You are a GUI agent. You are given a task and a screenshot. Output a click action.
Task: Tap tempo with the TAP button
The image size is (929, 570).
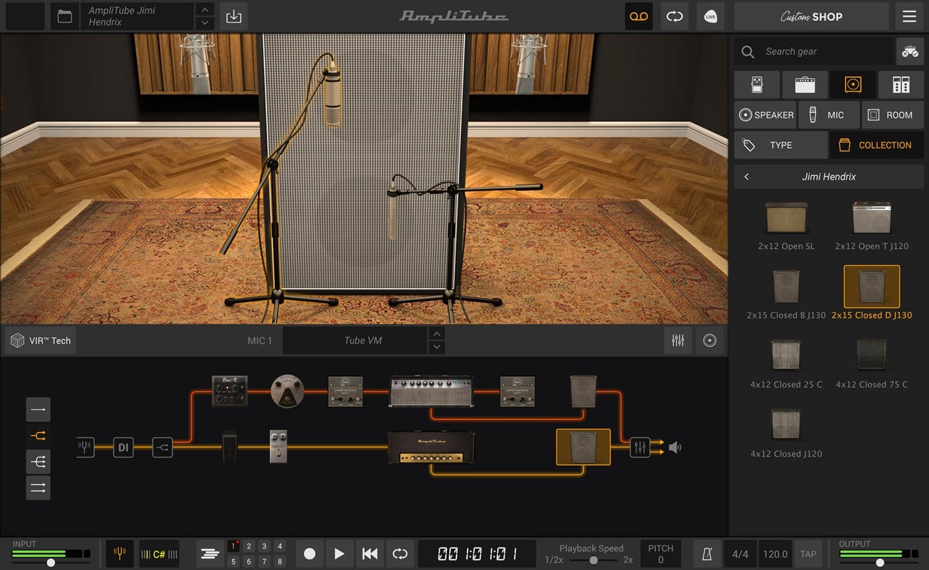point(808,554)
